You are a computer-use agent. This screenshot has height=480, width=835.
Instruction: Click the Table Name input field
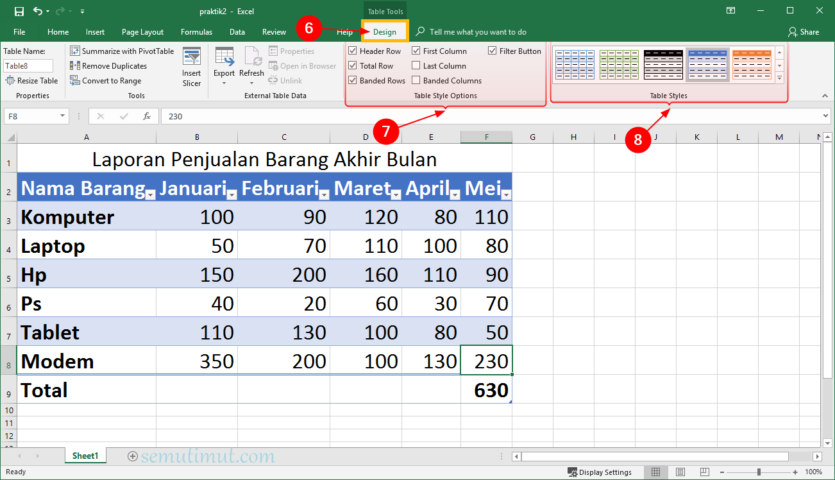[28, 65]
